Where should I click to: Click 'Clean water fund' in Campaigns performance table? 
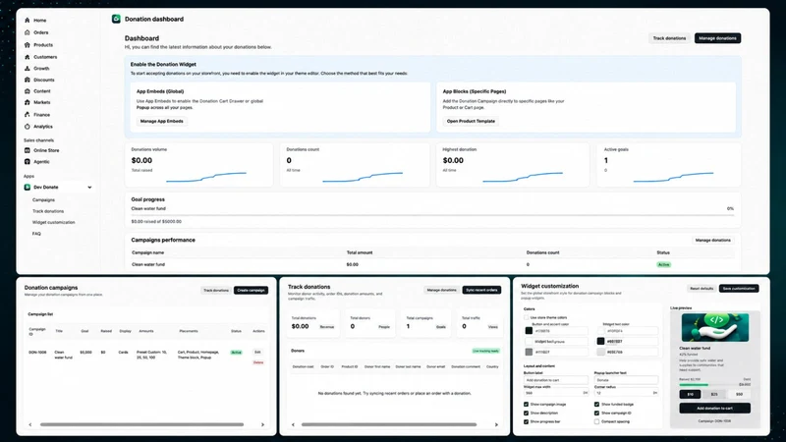148,264
